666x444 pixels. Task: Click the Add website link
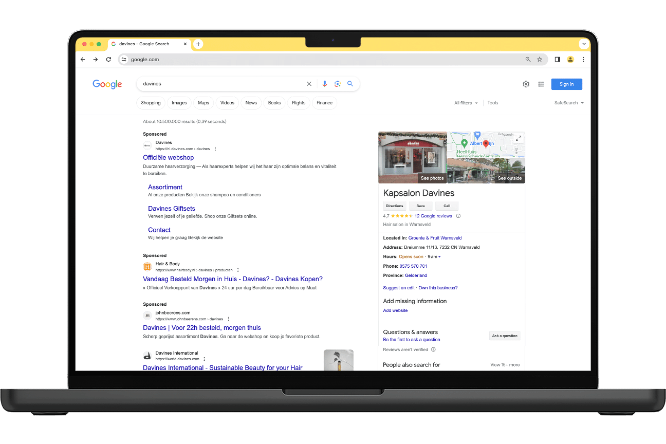[396, 311]
